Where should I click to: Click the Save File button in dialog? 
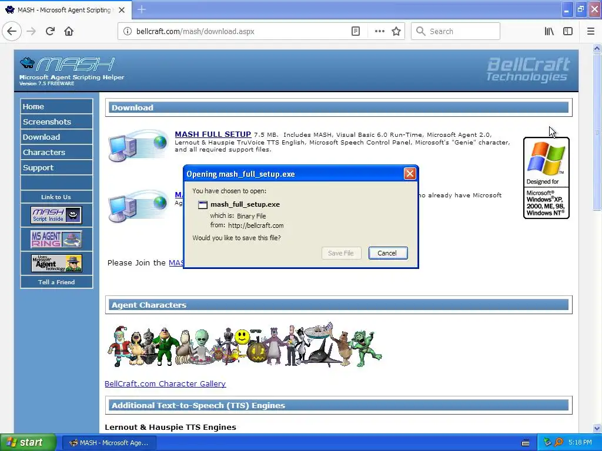point(341,253)
